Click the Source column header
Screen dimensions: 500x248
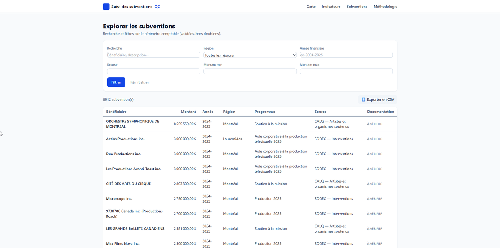tap(320, 112)
